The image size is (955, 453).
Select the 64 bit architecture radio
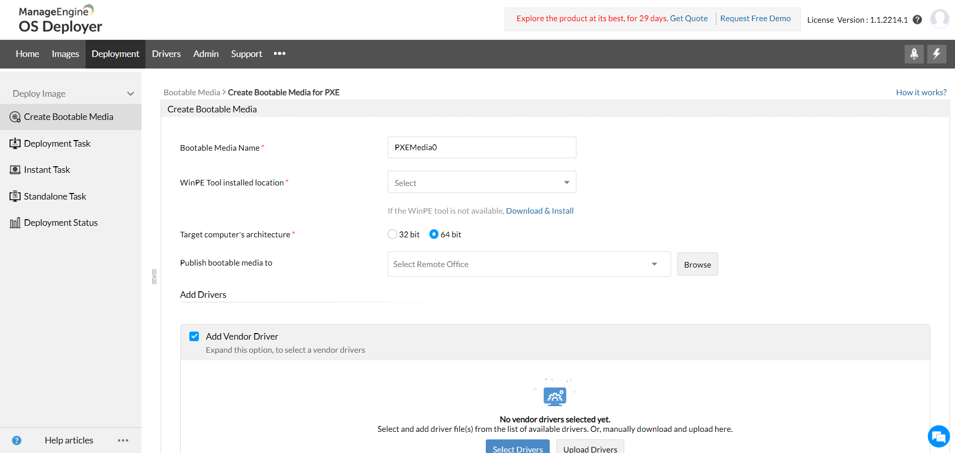coord(433,234)
